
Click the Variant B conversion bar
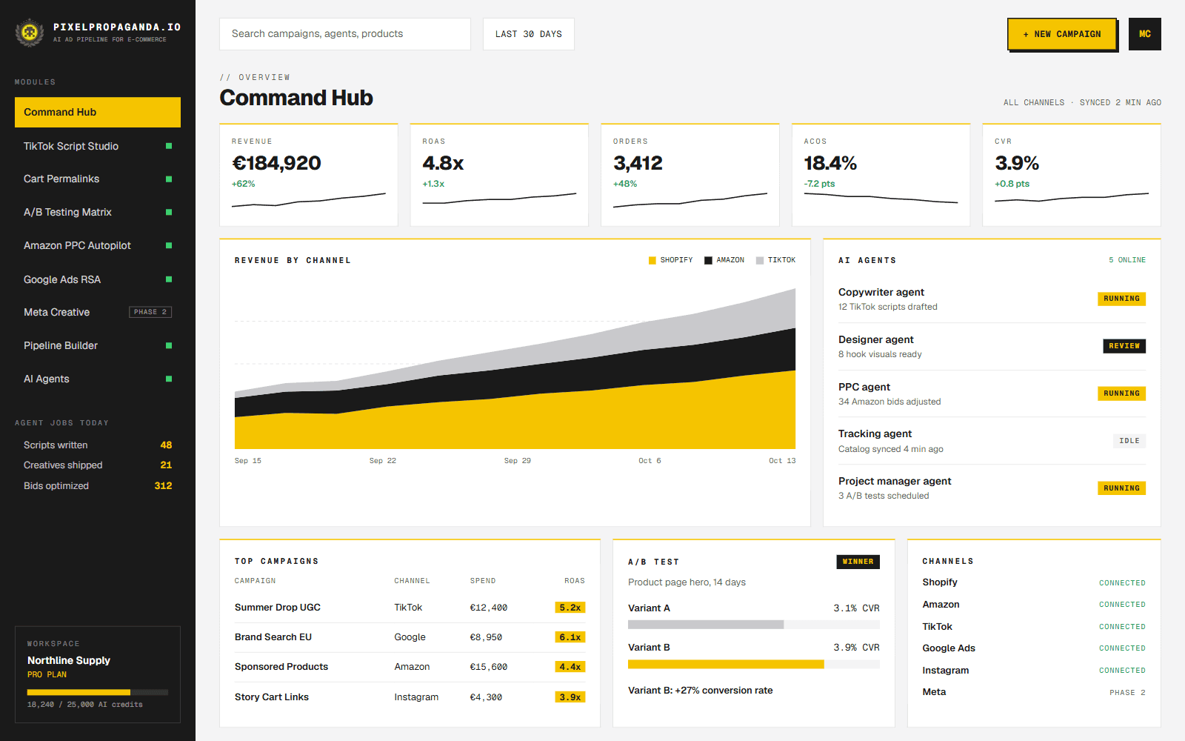click(754, 665)
